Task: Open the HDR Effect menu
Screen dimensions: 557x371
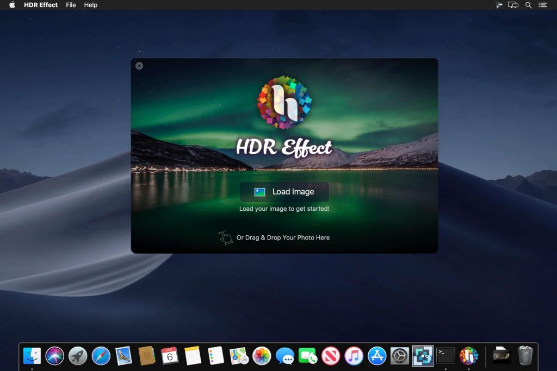Action: [40, 5]
